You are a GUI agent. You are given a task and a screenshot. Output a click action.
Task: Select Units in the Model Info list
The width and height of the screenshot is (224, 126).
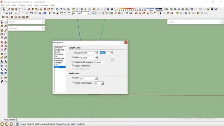pos(60,67)
